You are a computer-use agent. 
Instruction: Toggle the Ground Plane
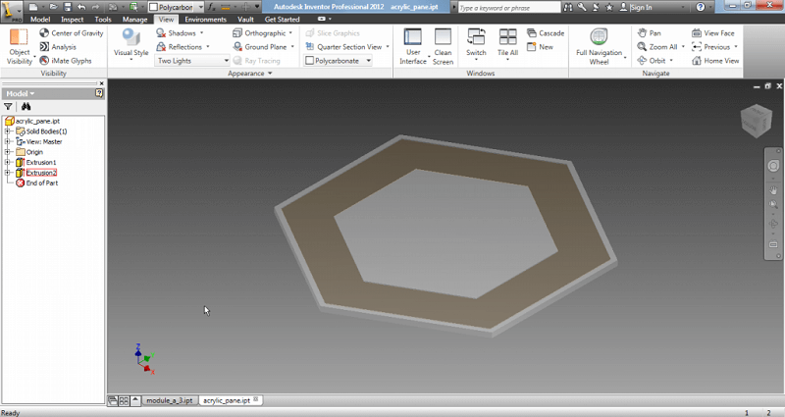[x=263, y=46]
